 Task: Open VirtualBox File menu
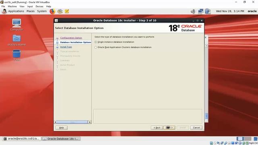coord(3,6)
